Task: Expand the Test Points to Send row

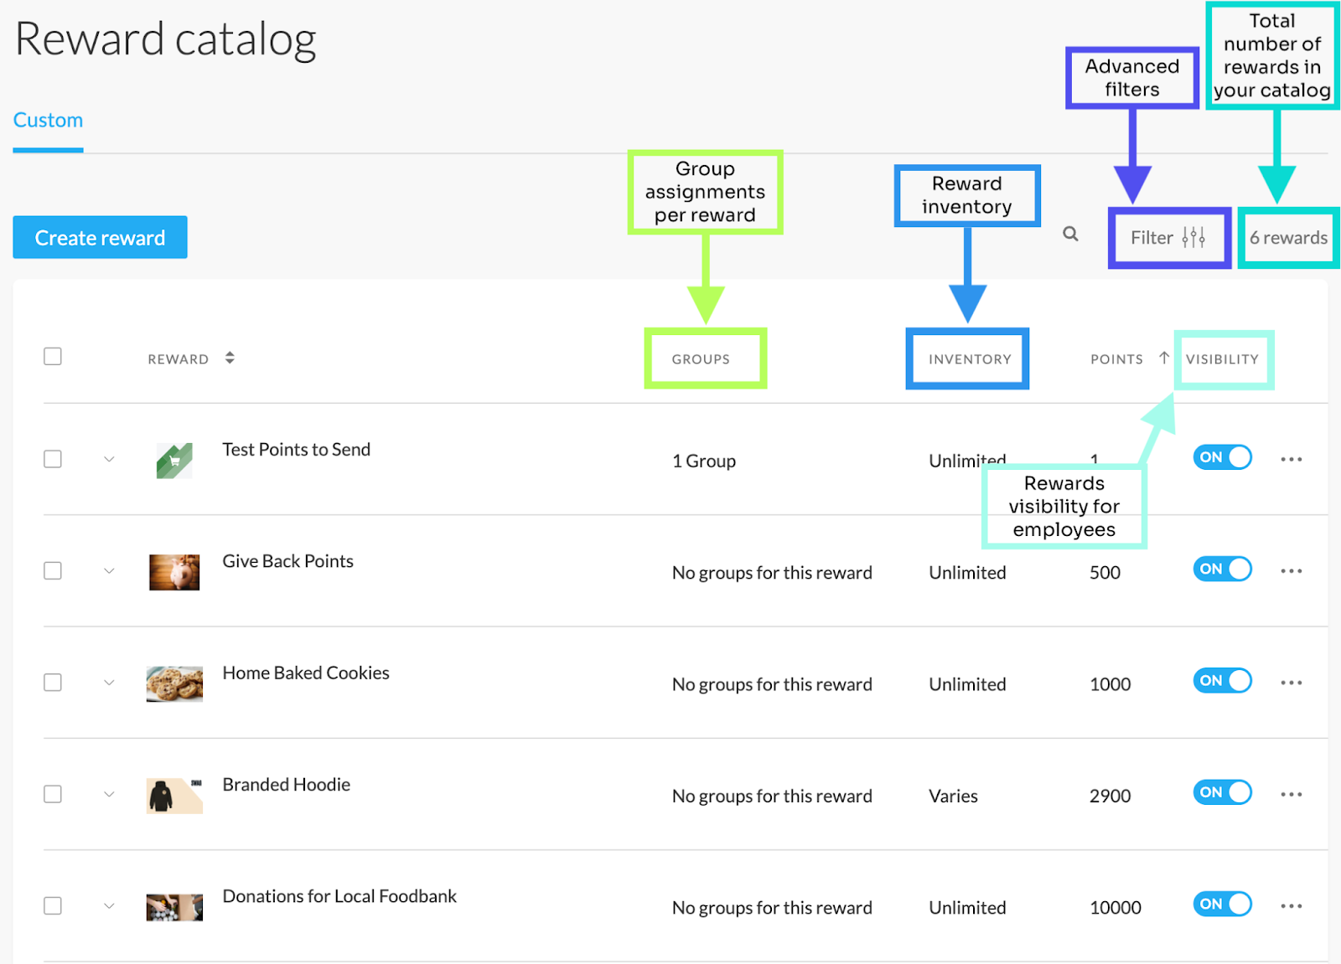Action: pyautogui.click(x=109, y=459)
